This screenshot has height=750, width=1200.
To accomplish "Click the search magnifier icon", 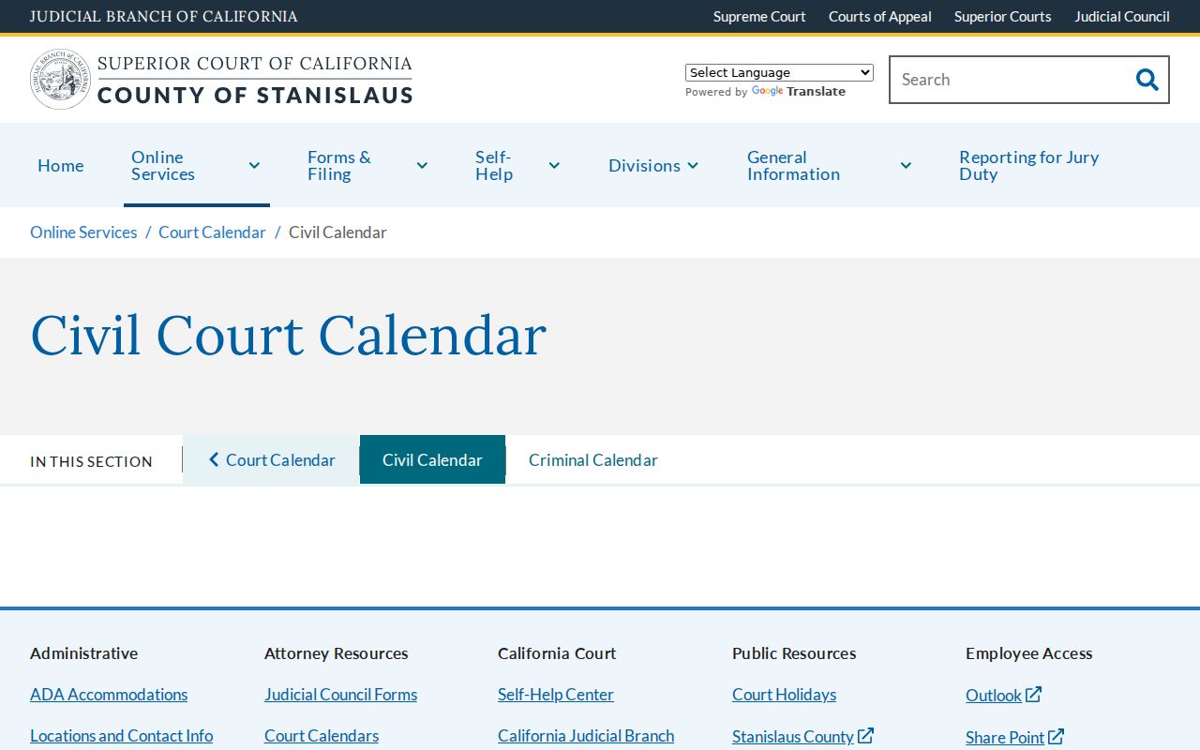I will [x=1147, y=80].
